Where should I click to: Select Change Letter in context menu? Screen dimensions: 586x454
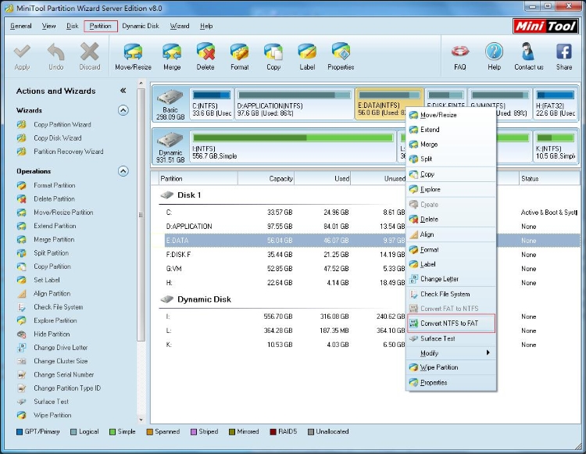coord(451,279)
